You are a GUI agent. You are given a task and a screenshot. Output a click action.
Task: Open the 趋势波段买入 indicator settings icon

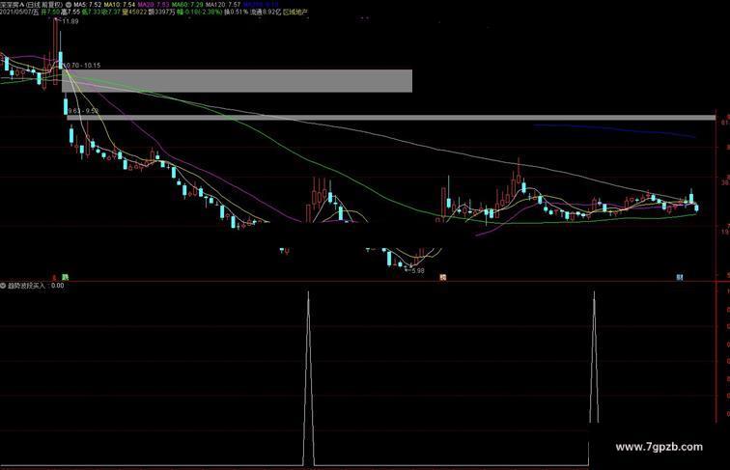[x=3, y=286]
